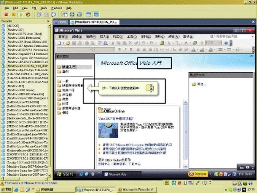Screen dimensions: 257x193
Task: Open the first menu in Visio menu bar
Action: (x=63, y=36)
